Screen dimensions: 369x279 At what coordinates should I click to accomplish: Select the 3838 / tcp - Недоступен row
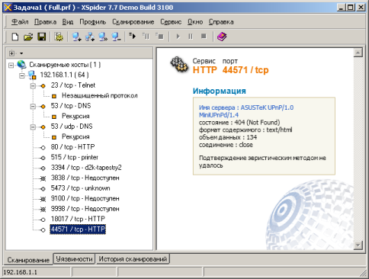point(85,178)
